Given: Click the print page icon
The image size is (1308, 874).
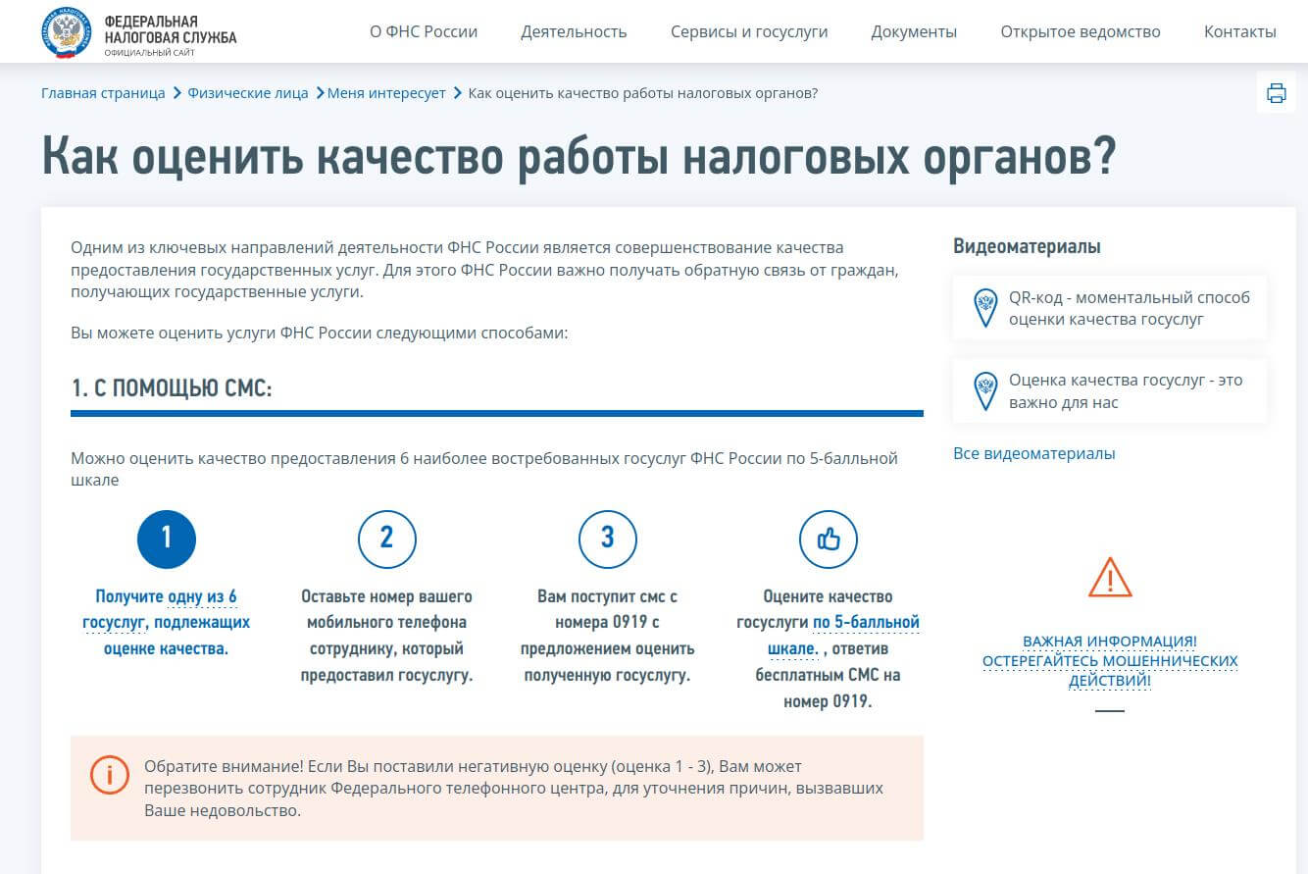Looking at the screenshot, I should tap(1276, 93).
